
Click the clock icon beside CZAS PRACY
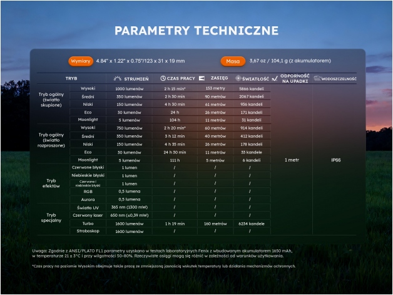[163, 78]
